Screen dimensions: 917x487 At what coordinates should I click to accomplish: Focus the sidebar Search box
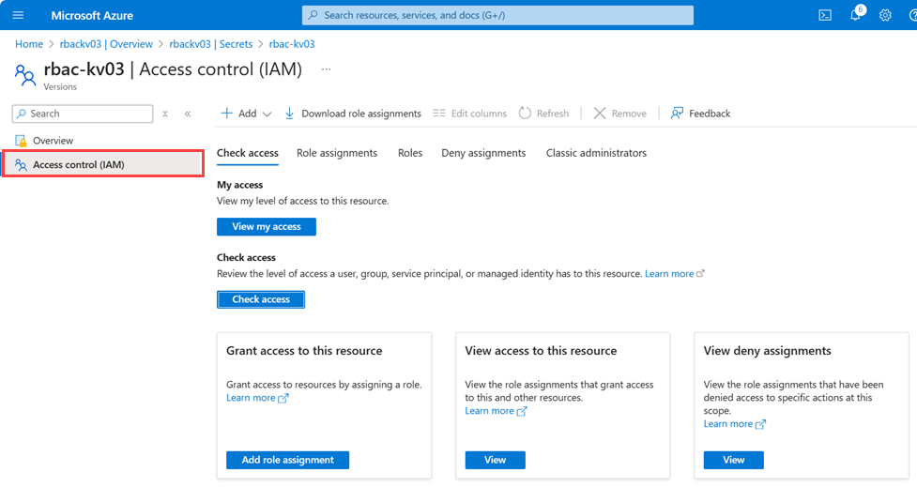pyautogui.click(x=83, y=114)
